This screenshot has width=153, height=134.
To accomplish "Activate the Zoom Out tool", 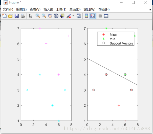I will click(x=44, y=16).
